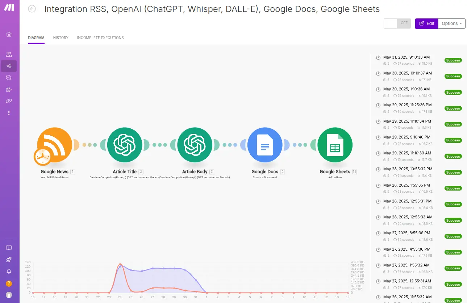Open notifications bell in sidebar
Image resolution: width=467 pixels, height=303 pixels.
9,271
